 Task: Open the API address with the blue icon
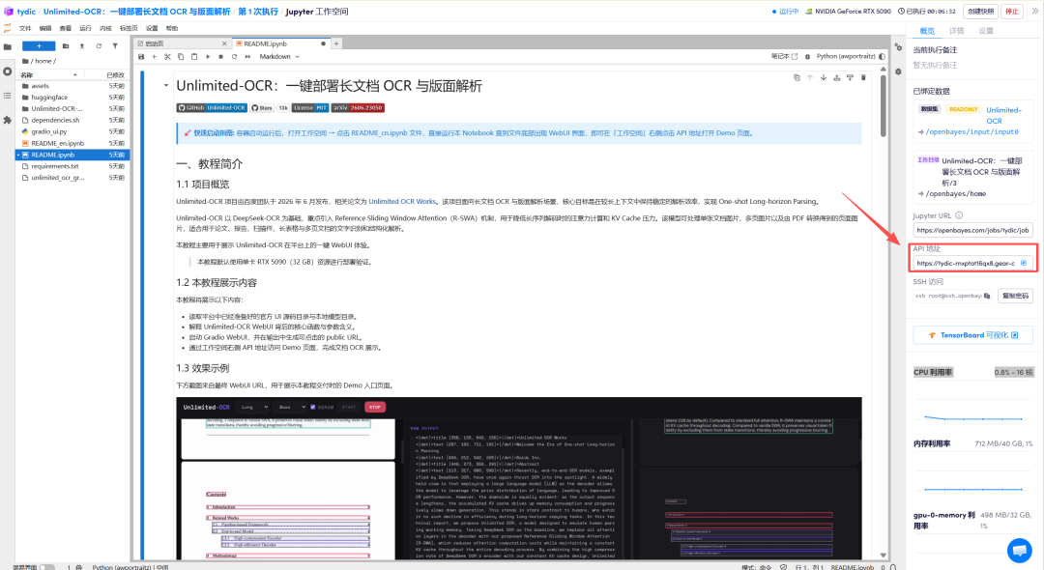(1024, 264)
